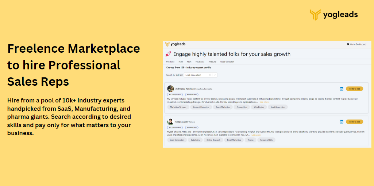374x186 pixels.
Task: Click Shopna's Email Marketing skill tag
Action: coord(234,140)
